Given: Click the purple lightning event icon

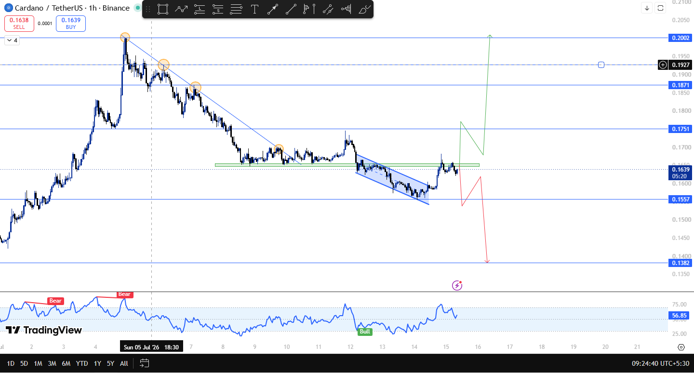Looking at the screenshot, I should click(457, 286).
